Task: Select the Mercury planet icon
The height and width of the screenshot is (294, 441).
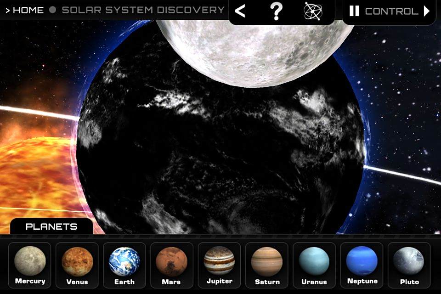Action: click(x=30, y=266)
